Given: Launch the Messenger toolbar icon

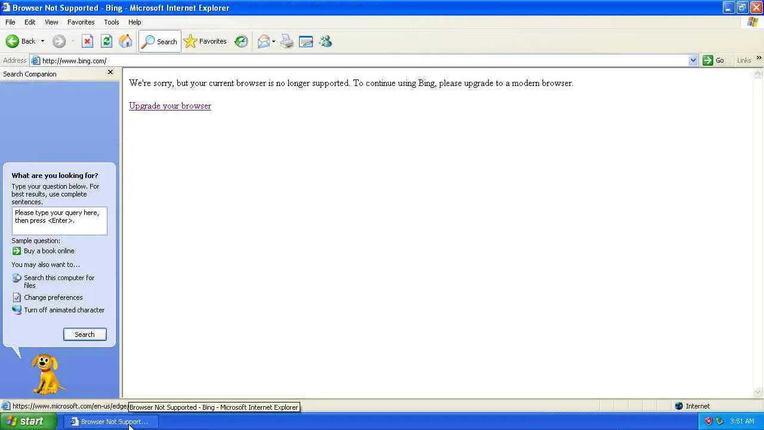Looking at the screenshot, I should pos(325,41).
